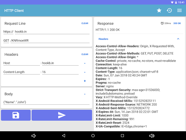Click the X-UA-Compatible header line
Image resolution: width=186 pixels, height=140 pixels.
coord(121,127)
